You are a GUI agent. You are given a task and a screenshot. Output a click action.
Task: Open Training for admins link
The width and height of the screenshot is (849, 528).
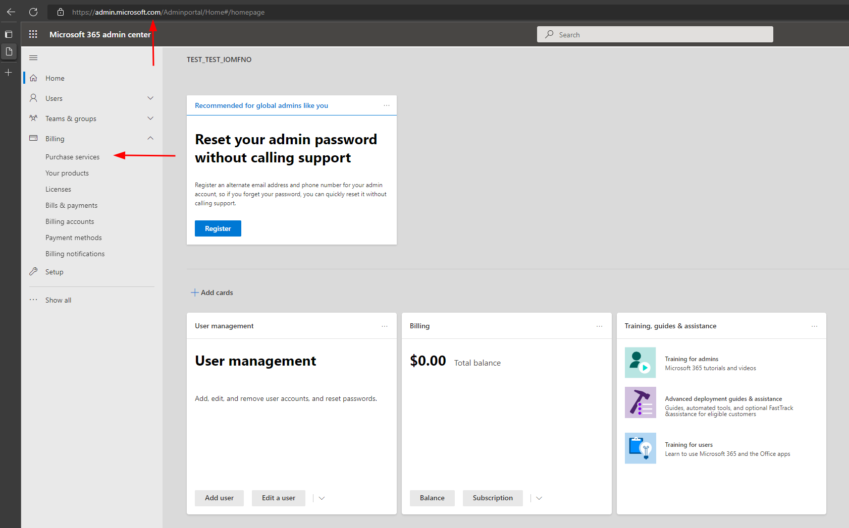click(x=692, y=359)
